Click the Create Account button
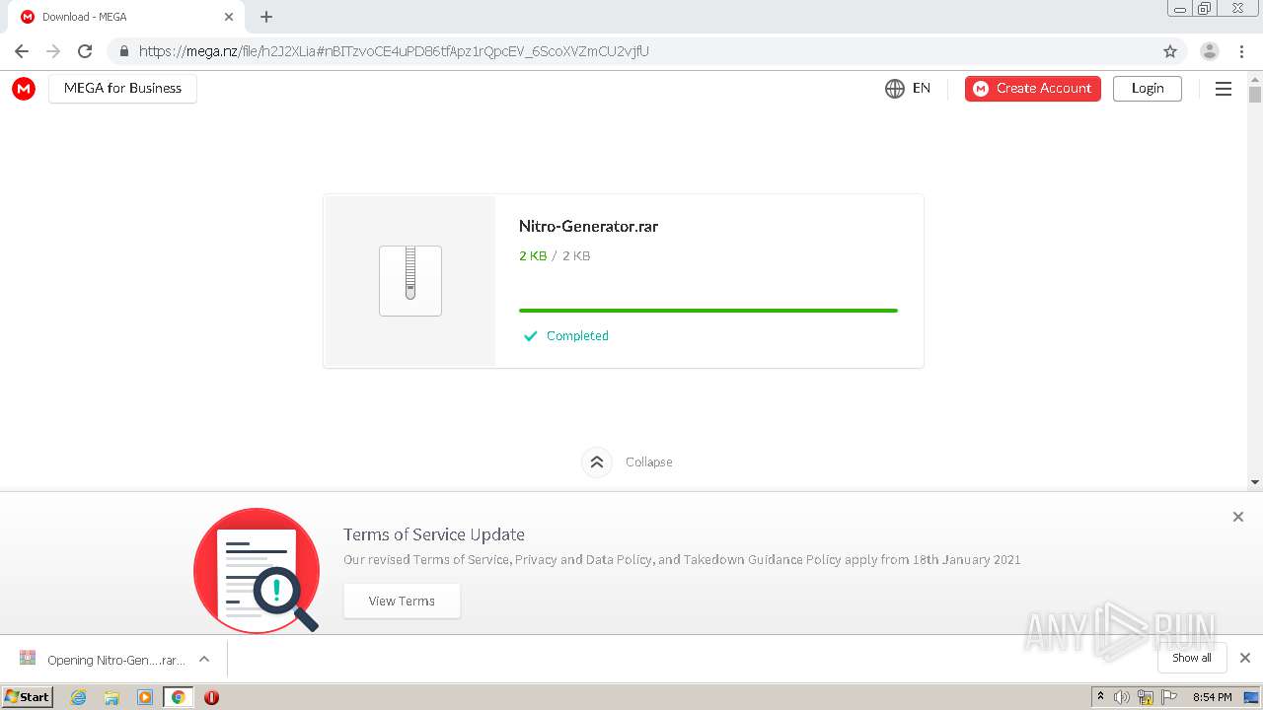This screenshot has height=710, width=1263. (x=1033, y=89)
